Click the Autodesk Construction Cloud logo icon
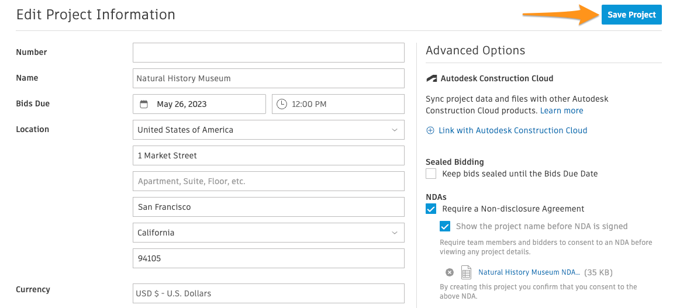The width and height of the screenshot is (680, 308). click(x=432, y=79)
